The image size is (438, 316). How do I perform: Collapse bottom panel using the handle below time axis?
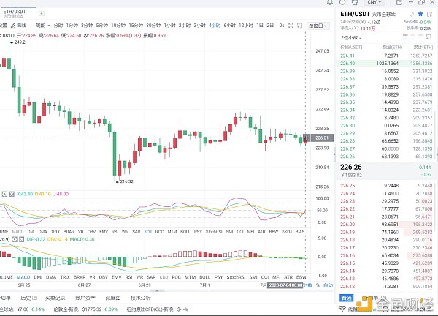157,291
